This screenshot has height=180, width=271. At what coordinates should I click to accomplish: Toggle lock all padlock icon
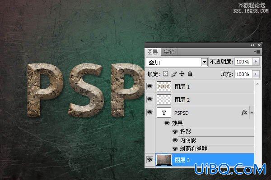[190, 74]
